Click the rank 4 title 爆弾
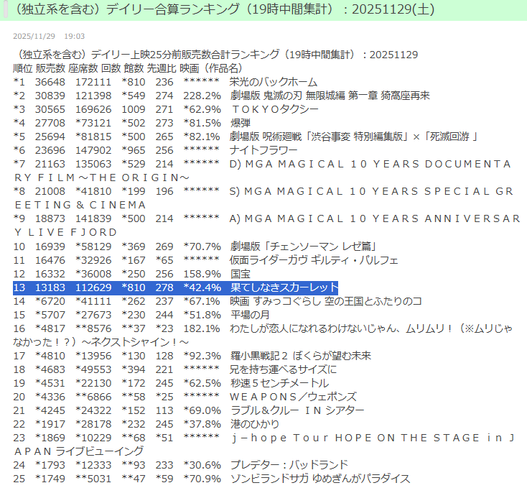This screenshot has width=527, height=488. [241, 123]
